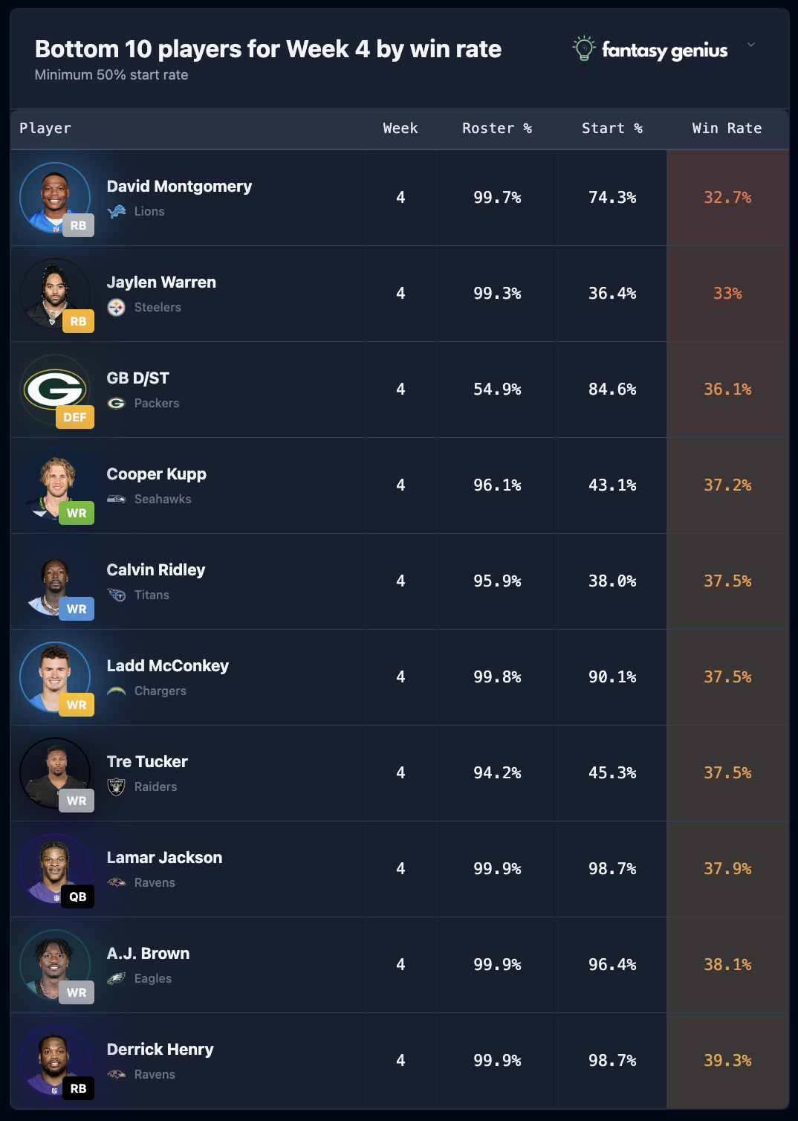This screenshot has height=1121, width=798.
Task: Click the DEF position badge on GB D/ST
Action: point(75,417)
